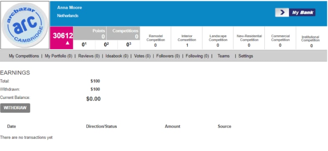Click the pink 30612 ranking box
Viewport: 328px width, 151px height.
62,38
